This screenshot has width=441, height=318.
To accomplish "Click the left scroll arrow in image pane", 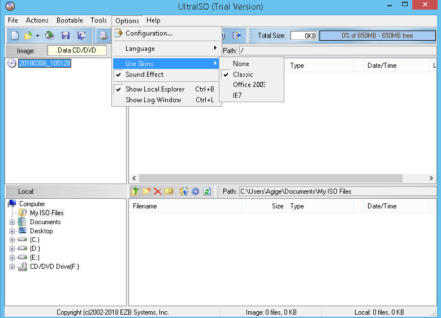I will [x=134, y=178].
